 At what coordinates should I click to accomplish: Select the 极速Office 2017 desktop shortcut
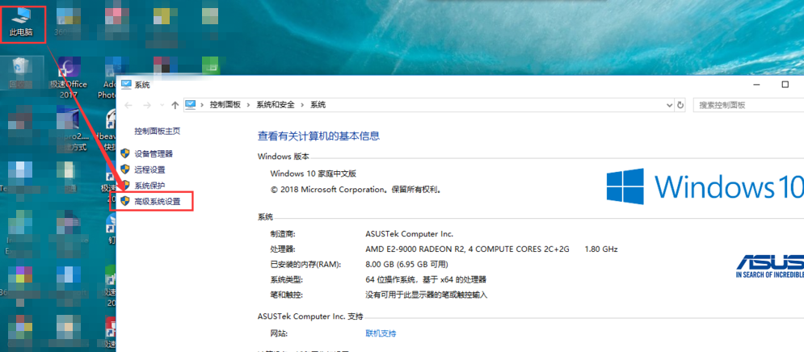click(x=68, y=78)
